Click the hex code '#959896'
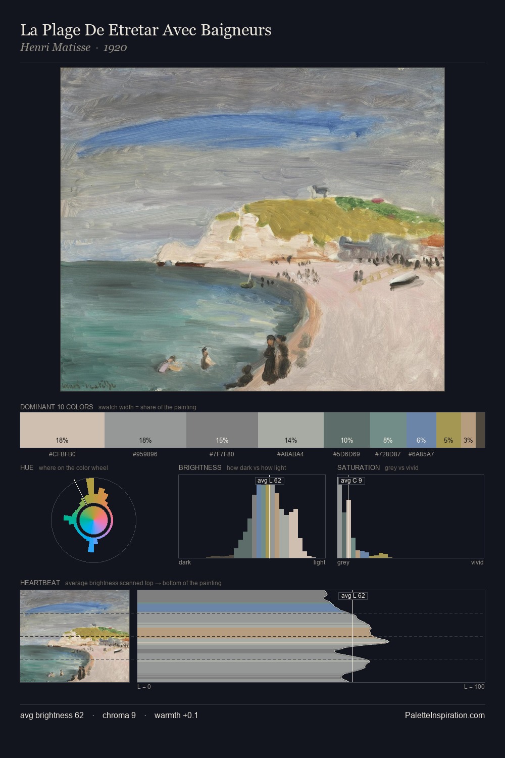Viewport: 505px width, 758px height. [x=145, y=454]
